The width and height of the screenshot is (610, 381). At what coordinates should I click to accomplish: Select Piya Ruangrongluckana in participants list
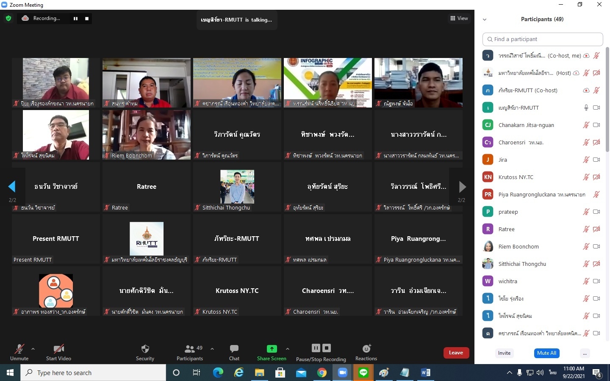542,194
